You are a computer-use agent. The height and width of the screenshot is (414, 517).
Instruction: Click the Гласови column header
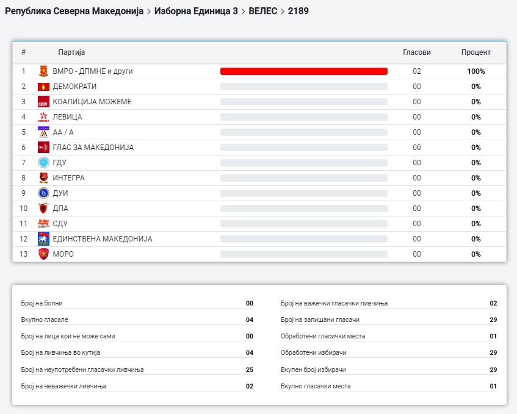coord(416,52)
